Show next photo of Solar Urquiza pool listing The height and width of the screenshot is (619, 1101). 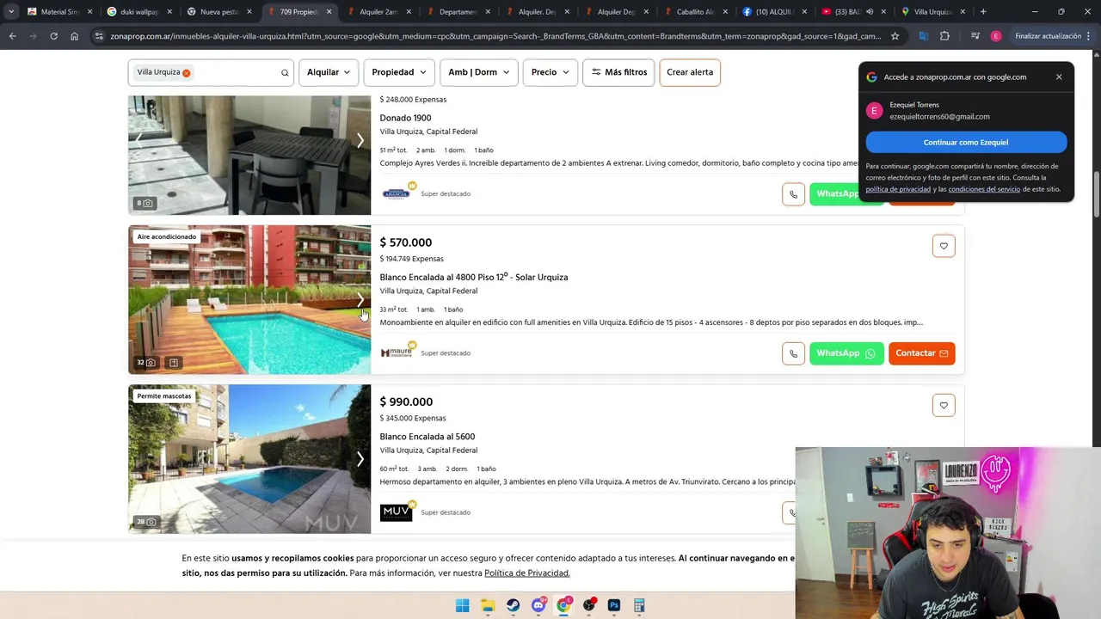360,299
